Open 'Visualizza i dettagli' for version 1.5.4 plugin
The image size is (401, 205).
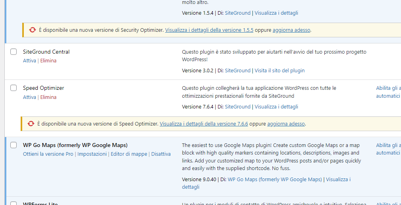(x=276, y=13)
